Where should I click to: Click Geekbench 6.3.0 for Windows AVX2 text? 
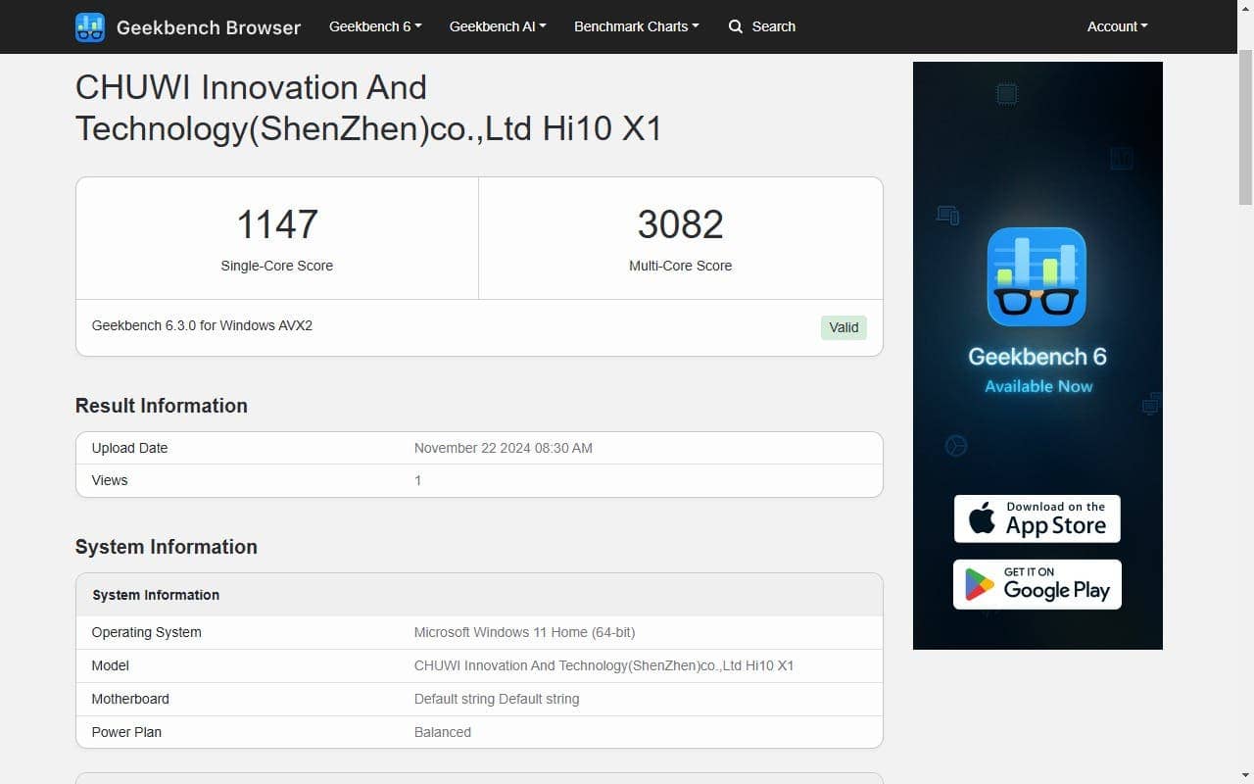[x=202, y=325]
